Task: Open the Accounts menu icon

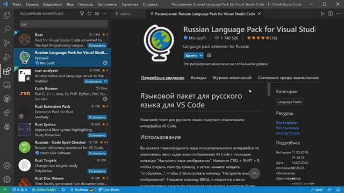Action: tap(7, 166)
